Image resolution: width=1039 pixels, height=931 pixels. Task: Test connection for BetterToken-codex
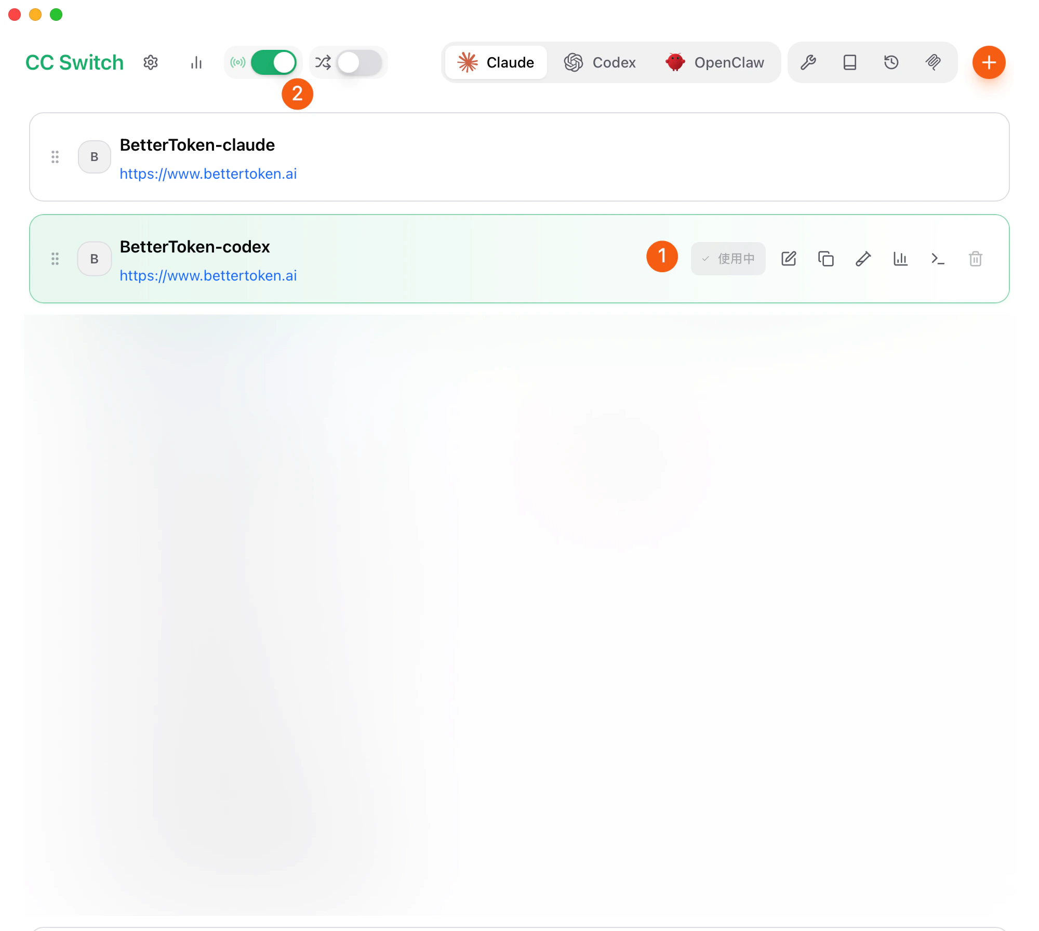click(x=863, y=259)
